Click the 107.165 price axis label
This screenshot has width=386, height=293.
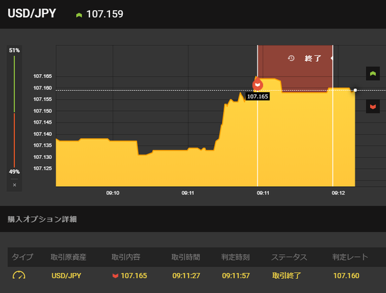pyautogui.click(x=42, y=76)
